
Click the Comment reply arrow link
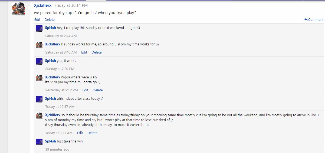pyautogui.click(x=314, y=19)
